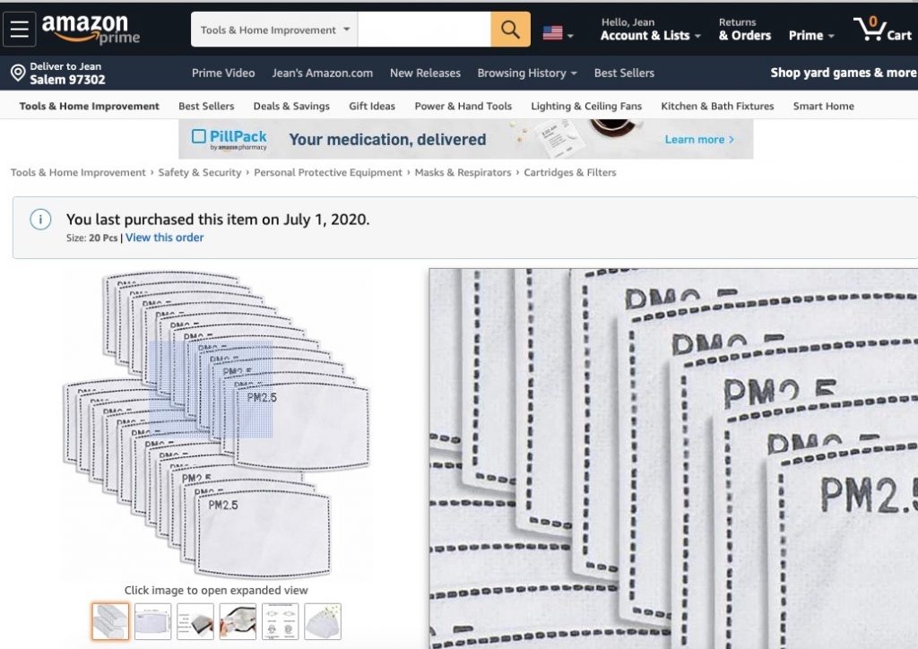The image size is (918, 649).
Task: Open Power & Hand Tools menu item
Action: [463, 106]
